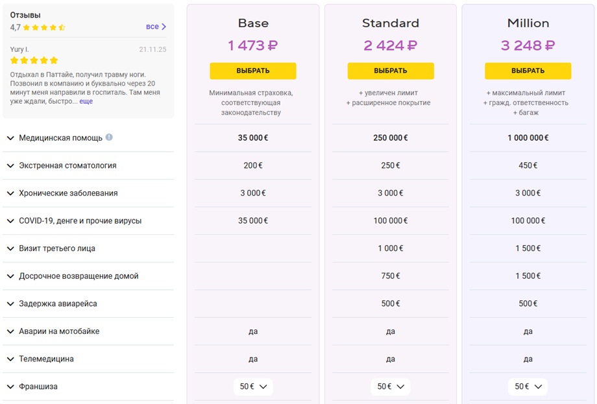Choose the Base plan with ВЫБРАТЬ

pos(253,71)
